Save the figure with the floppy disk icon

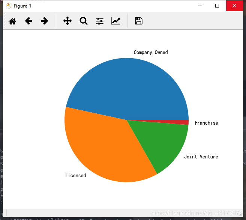tap(139, 21)
